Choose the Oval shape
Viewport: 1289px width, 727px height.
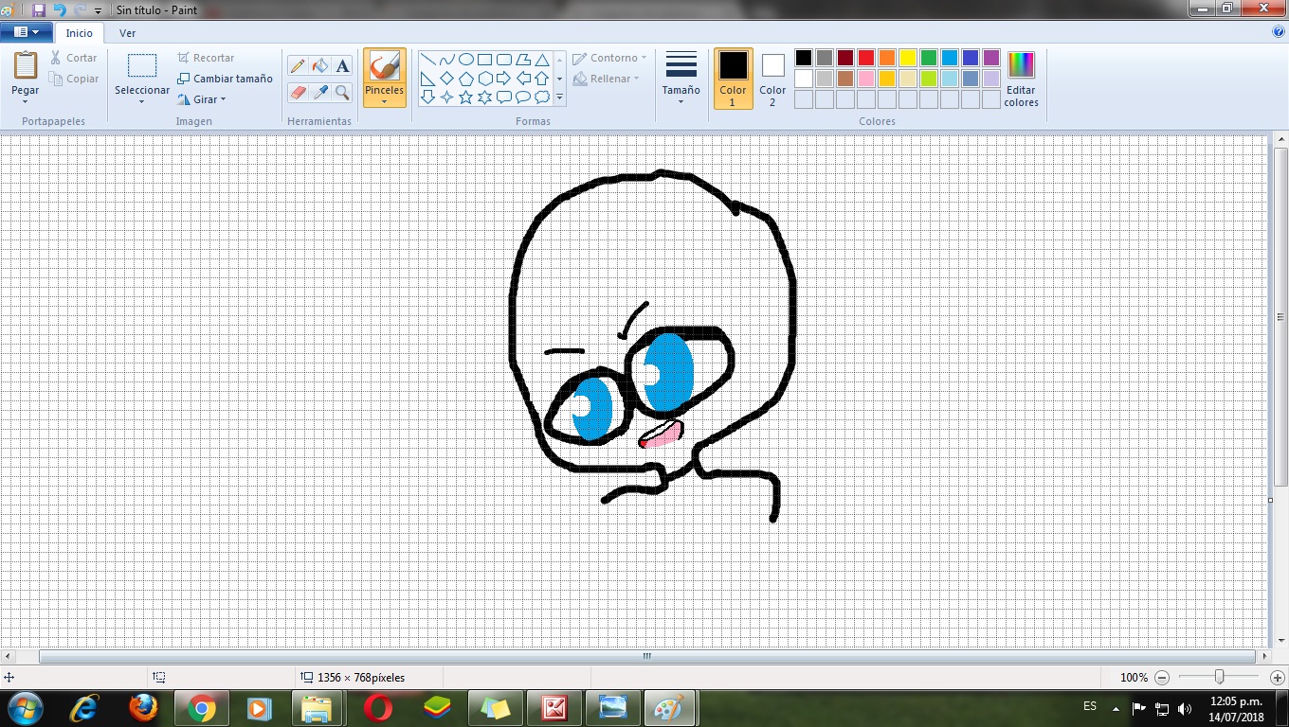coord(466,60)
